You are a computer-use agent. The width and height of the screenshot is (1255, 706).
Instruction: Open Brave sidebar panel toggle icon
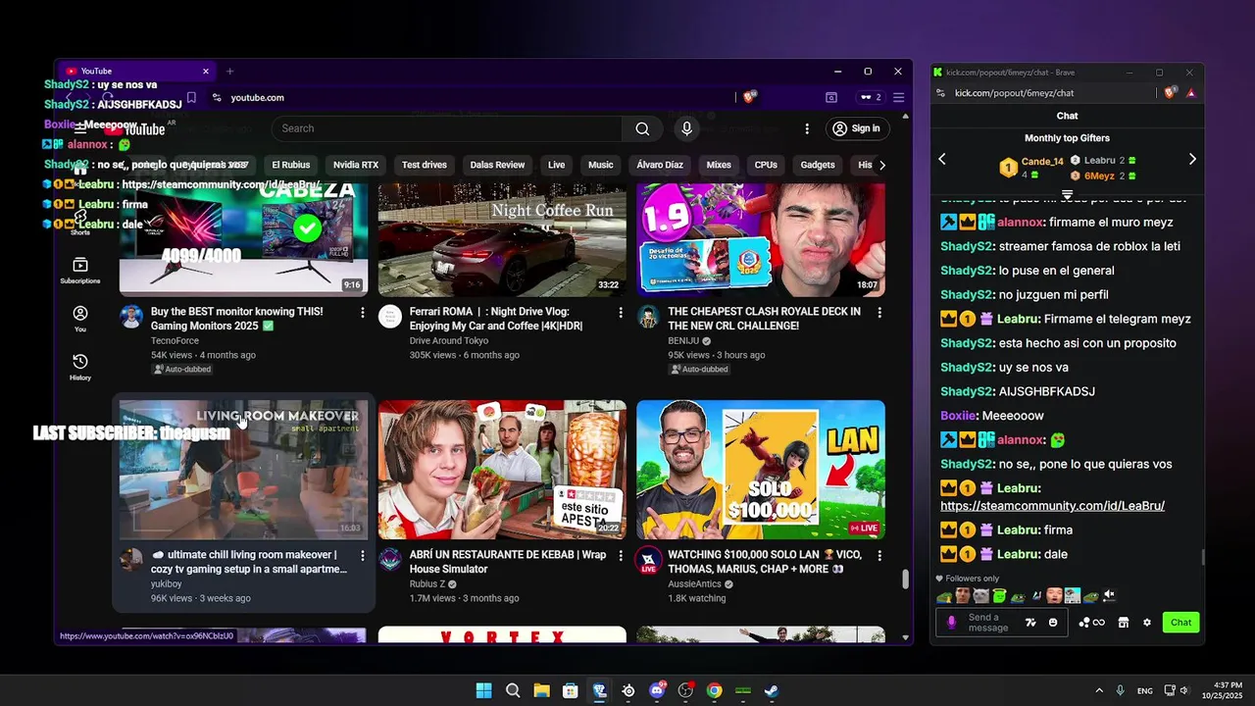[831, 97]
